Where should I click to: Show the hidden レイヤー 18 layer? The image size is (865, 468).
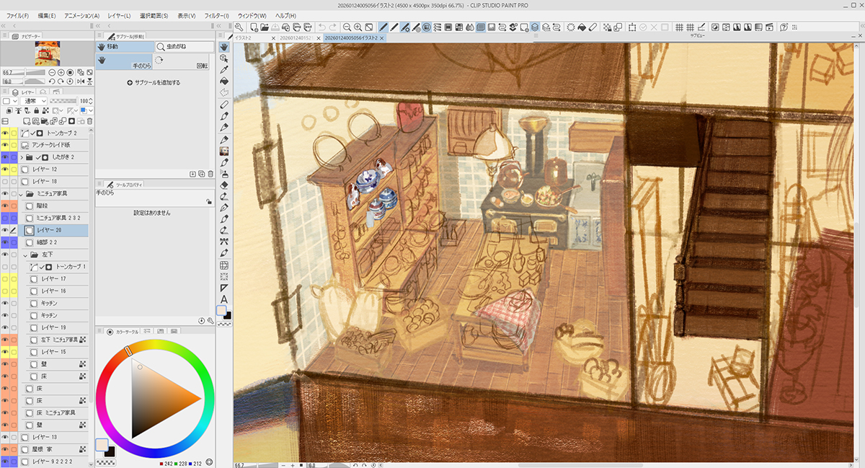(5, 181)
